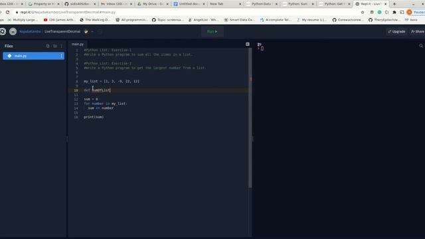Click the editor layout toggle icon

(248, 44)
